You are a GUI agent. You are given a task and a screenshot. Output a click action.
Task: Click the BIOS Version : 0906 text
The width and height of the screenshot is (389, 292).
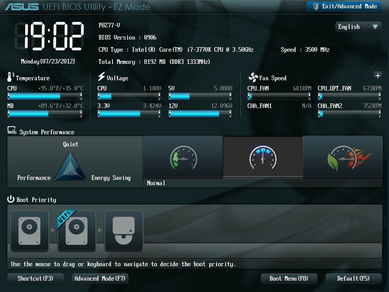pyautogui.click(x=127, y=38)
